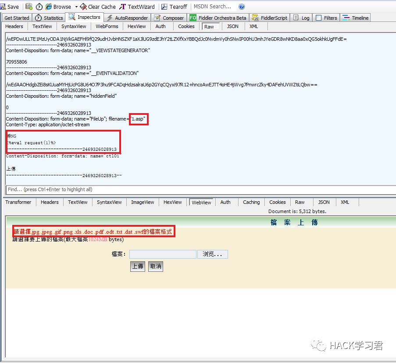This screenshot has height=363, width=396.
Task: Open the response SyntaxView tab
Action: [109, 202]
